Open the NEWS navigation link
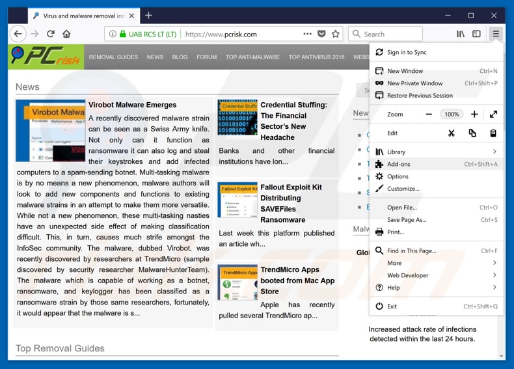Image resolution: width=514 pixels, height=369 pixels. click(155, 57)
